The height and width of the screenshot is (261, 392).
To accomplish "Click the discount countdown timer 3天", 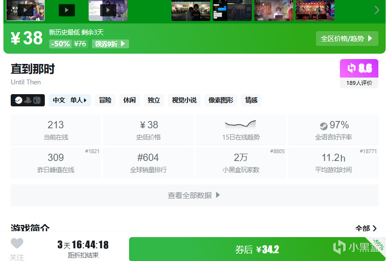I will [x=83, y=245].
